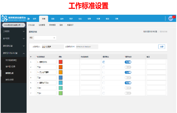Enable the invalid toggle in row 2
Image resolution: width=177 pixels, height=113 pixels.
pos(128,67)
